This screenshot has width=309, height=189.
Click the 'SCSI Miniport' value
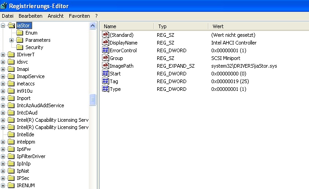click(x=226, y=58)
